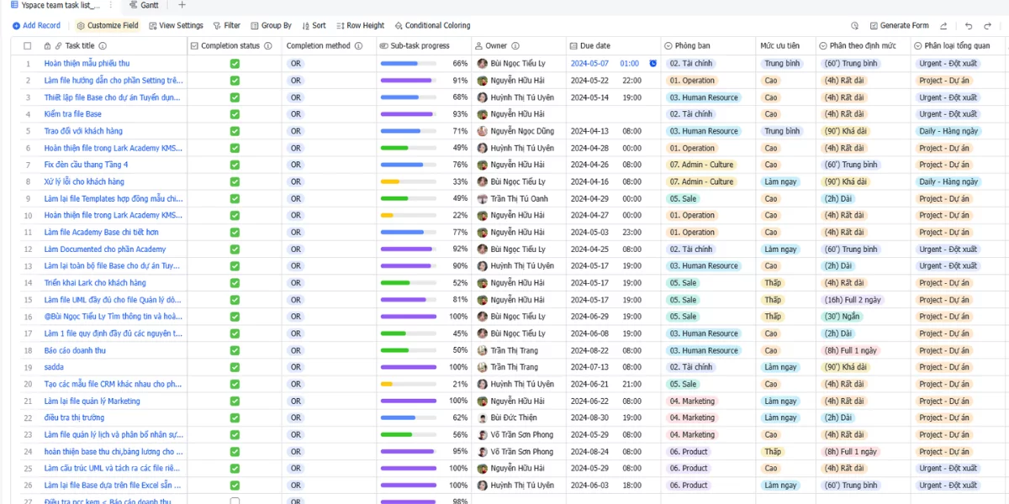
Task: Open 'Daily - Hàng ngày' tag in row 8
Action: 948,181
